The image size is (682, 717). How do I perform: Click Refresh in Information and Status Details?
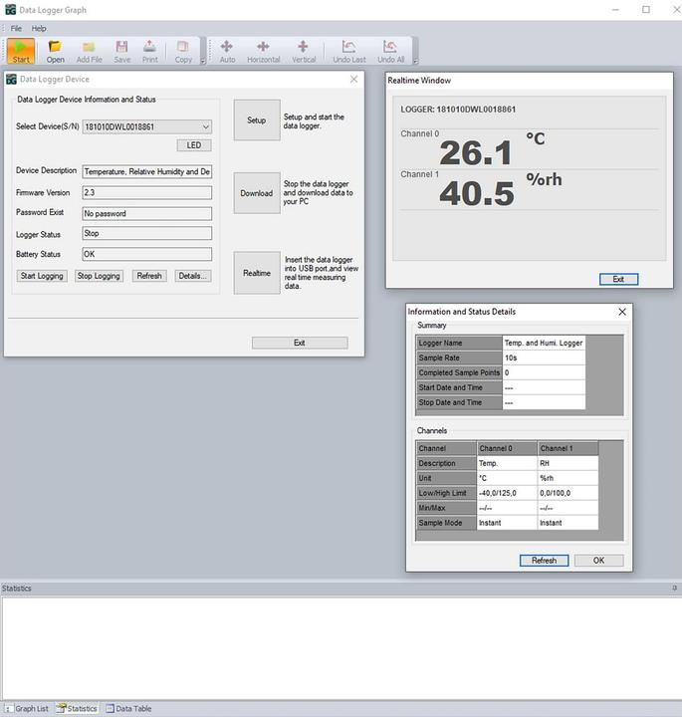click(x=544, y=560)
